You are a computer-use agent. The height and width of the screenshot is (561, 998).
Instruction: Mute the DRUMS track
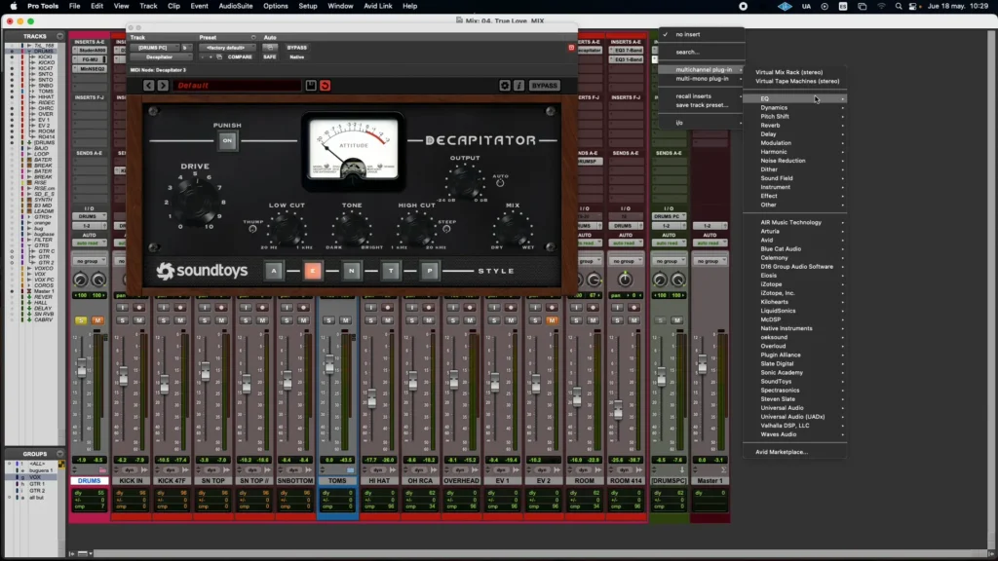[x=97, y=319]
